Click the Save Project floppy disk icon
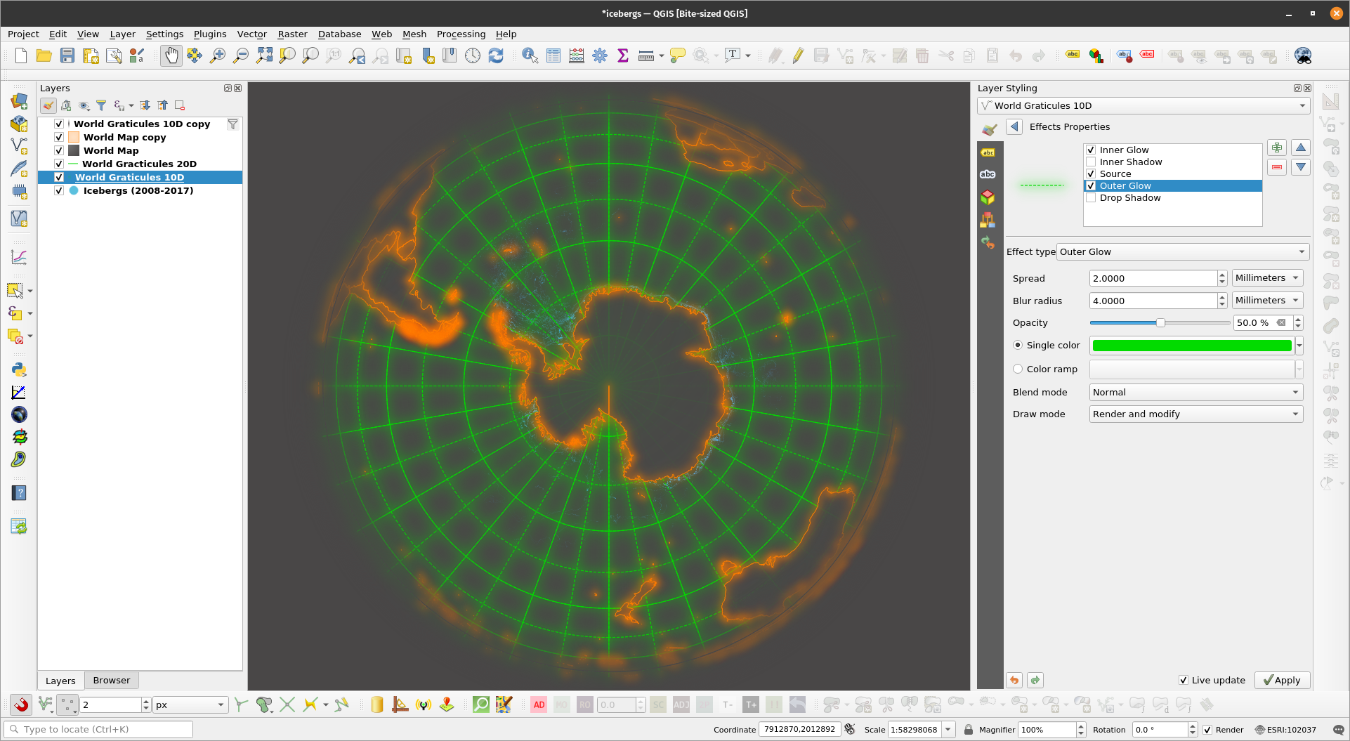The image size is (1350, 741). point(67,55)
